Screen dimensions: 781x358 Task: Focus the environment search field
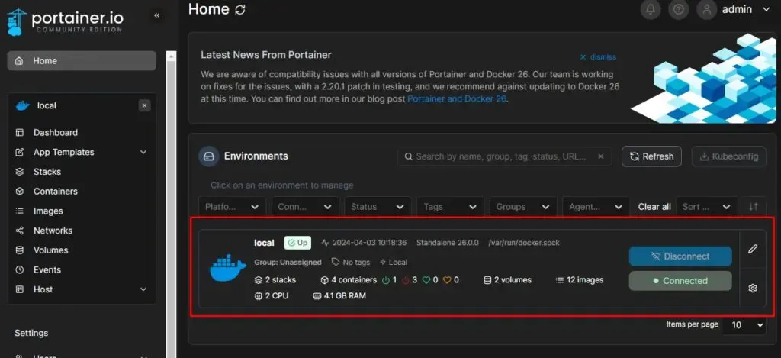505,156
